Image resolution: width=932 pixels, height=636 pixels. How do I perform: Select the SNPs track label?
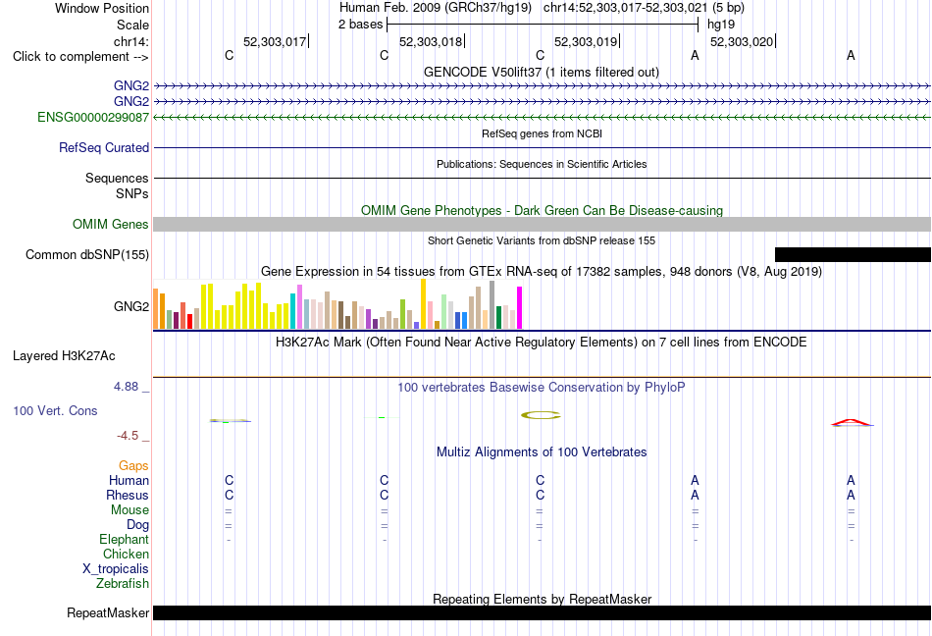coord(132,193)
